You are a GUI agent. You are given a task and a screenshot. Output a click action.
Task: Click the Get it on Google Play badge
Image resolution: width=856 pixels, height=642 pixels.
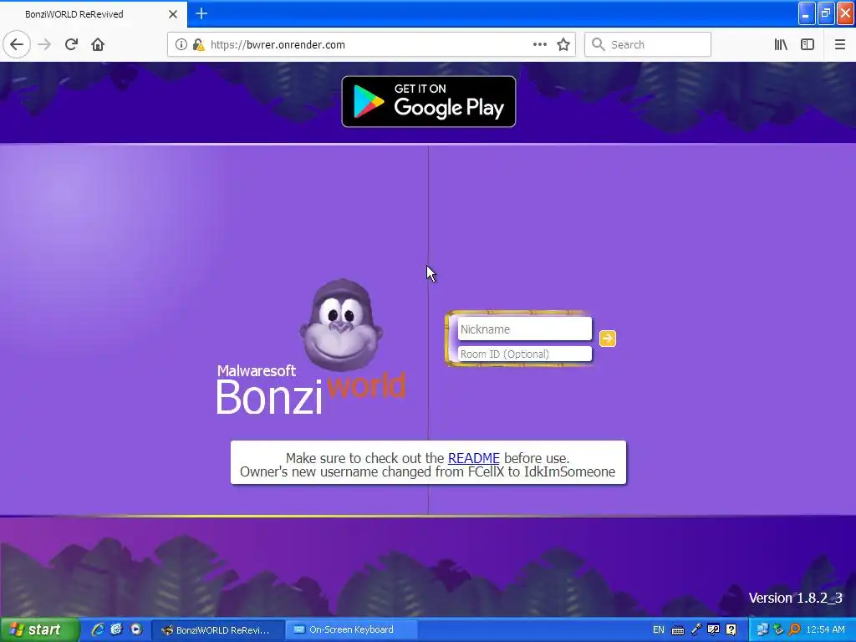pos(429,101)
